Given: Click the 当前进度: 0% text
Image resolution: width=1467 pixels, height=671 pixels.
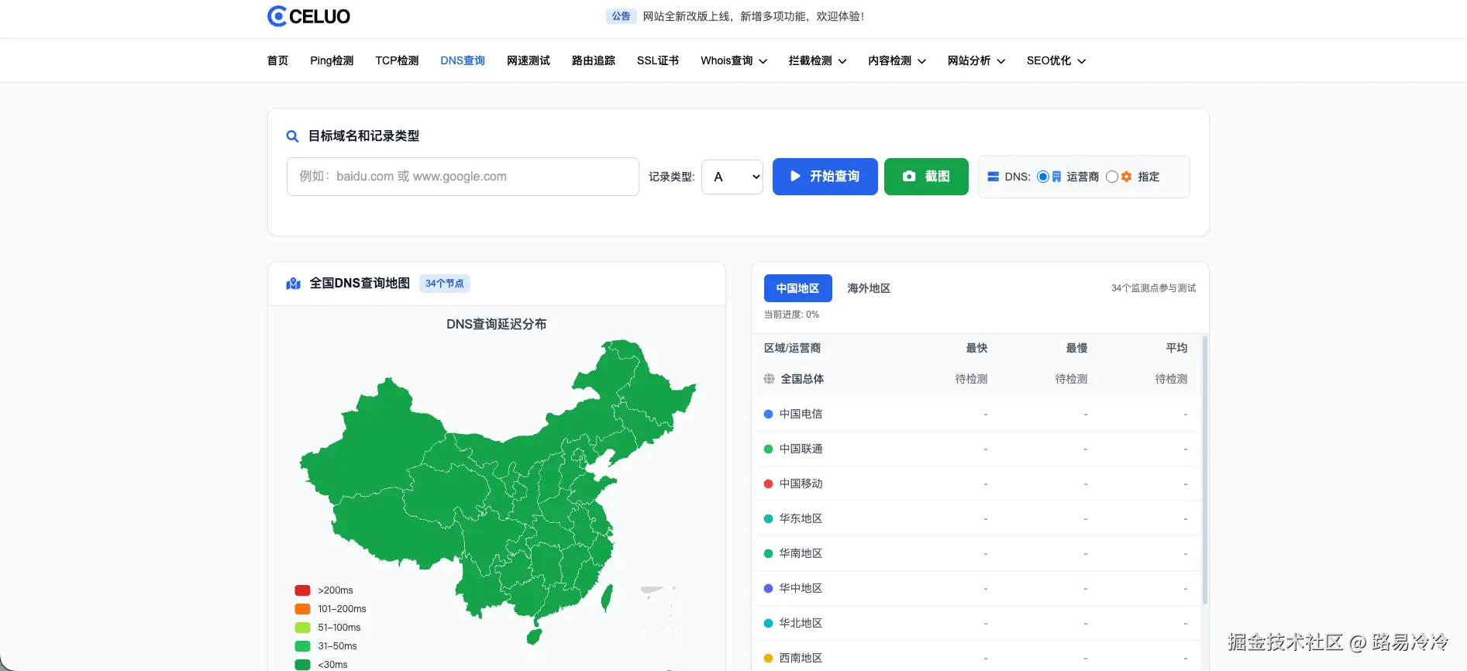Looking at the screenshot, I should (x=791, y=315).
